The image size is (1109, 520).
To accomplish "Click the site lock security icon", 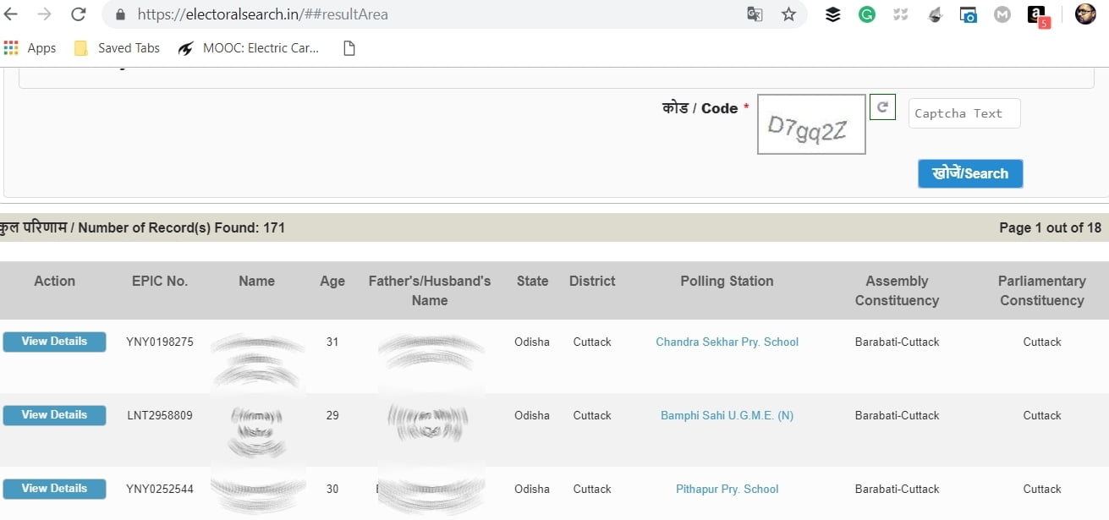I will (120, 15).
